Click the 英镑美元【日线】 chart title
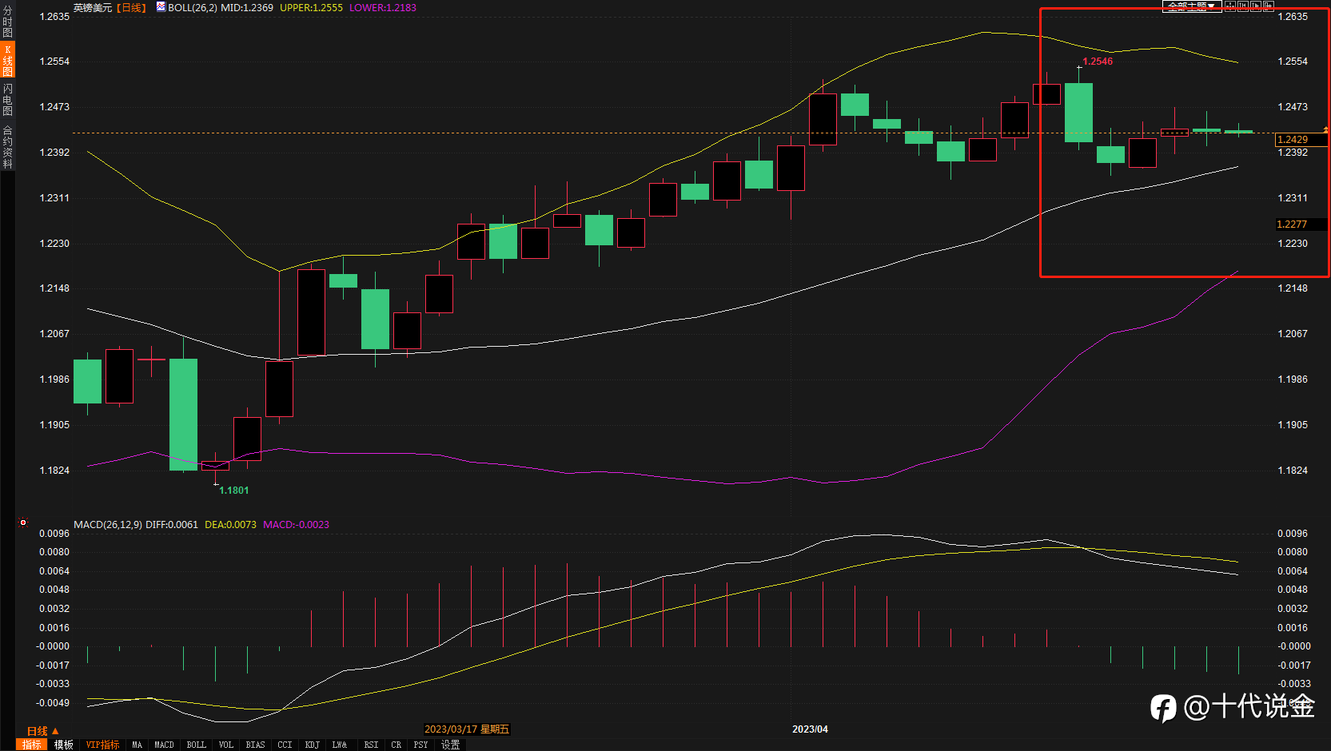Screen dimensions: 1331x751 tap(110, 7)
